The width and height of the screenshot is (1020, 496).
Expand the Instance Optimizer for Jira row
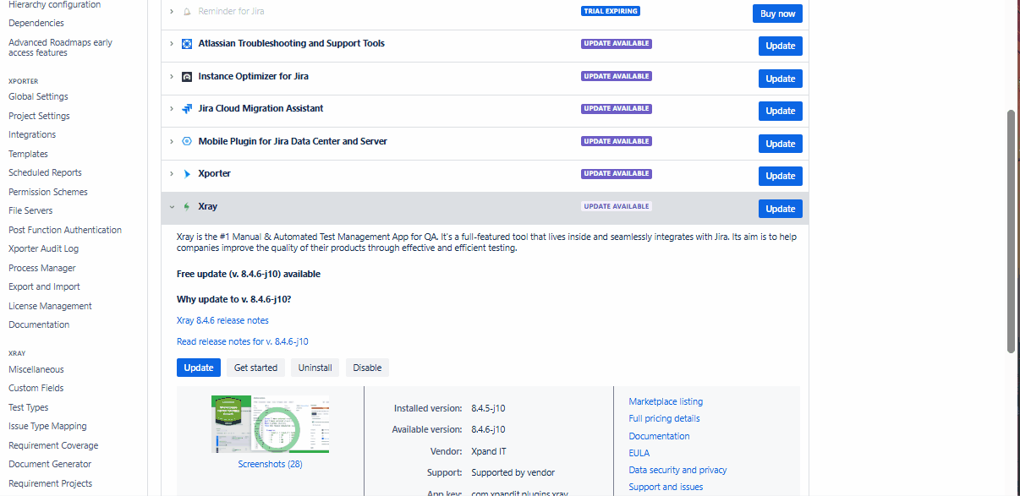click(x=172, y=77)
